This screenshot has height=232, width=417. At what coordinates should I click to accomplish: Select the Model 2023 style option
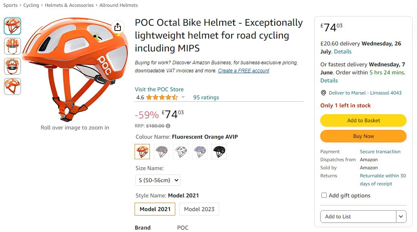pos(199,209)
